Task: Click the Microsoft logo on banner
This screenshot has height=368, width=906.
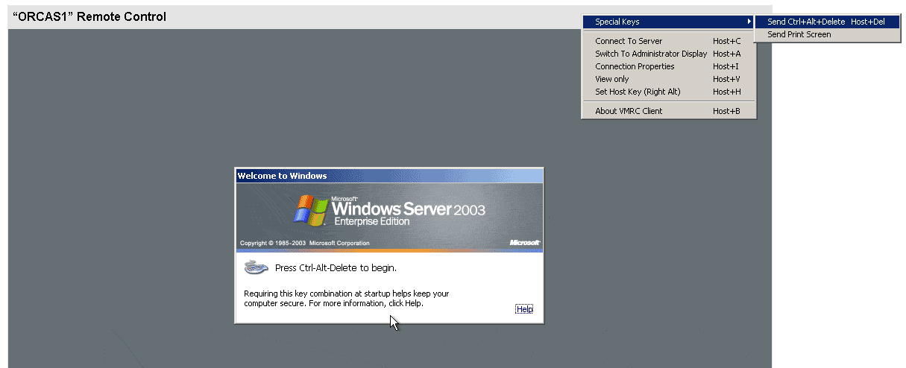Action: point(524,243)
